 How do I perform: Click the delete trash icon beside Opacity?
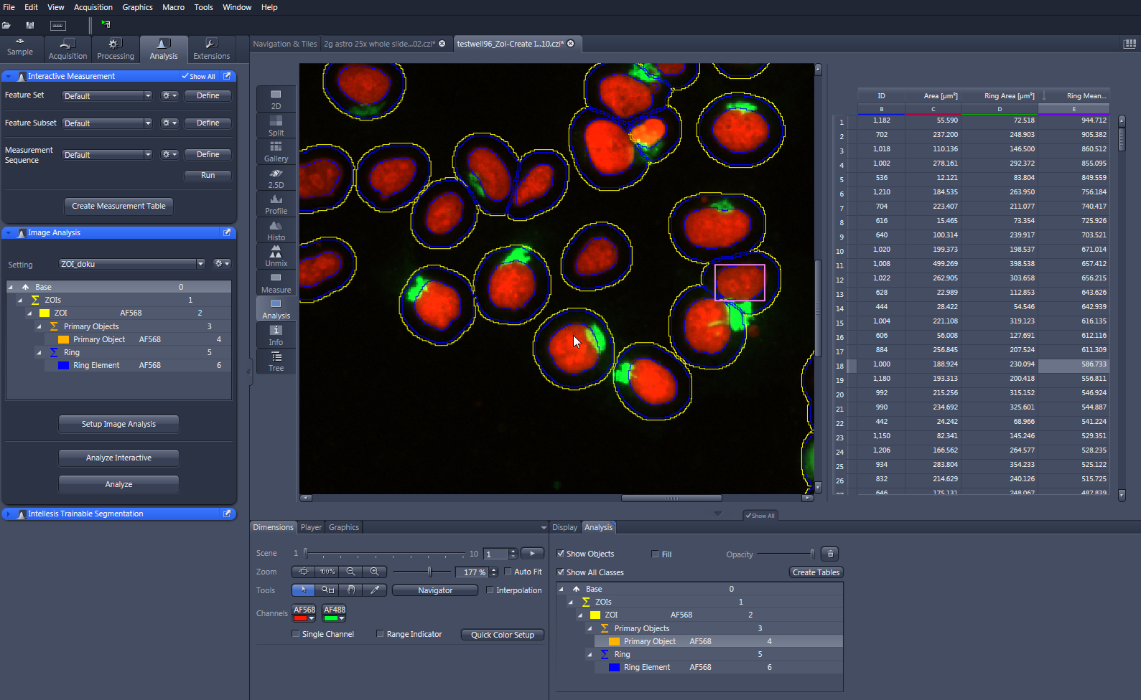830,554
